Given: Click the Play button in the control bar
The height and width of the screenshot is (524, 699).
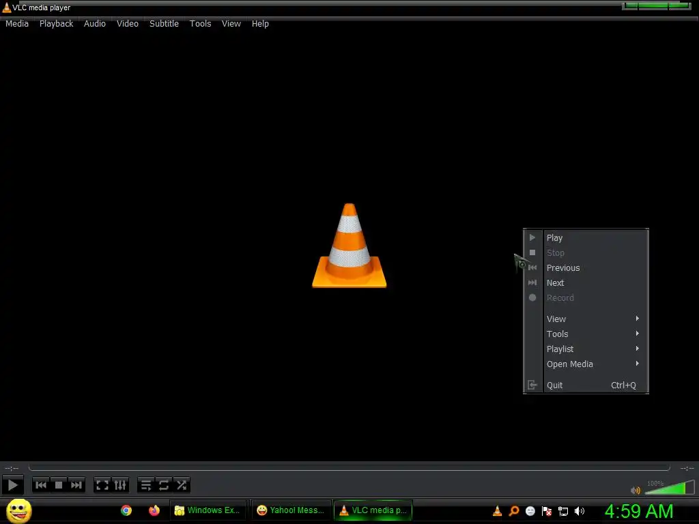Looking at the screenshot, I should click(x=12, y=485).
